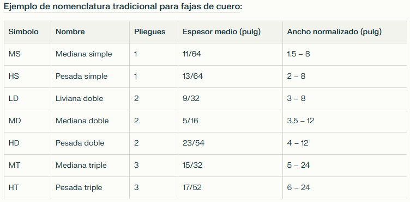Click the Espesor medio (pulg) header
Image resolution: width=410 pixels, height=202 pixels.
pyautogui.click(x=231, y=32)
